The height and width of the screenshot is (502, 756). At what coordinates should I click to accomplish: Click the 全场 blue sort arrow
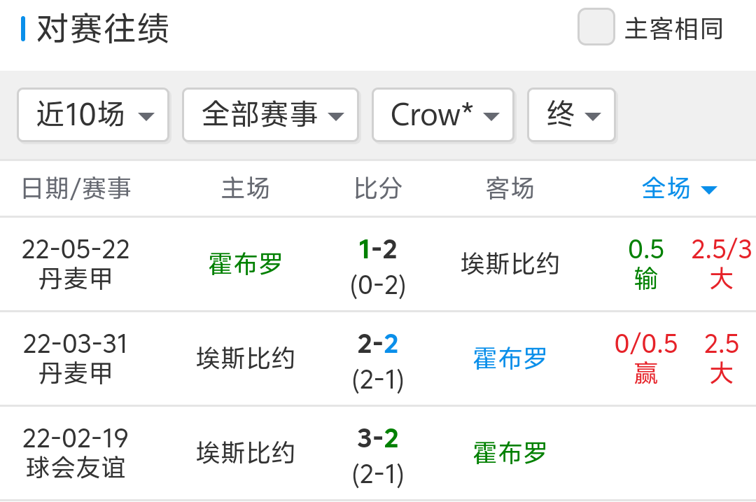708,190
